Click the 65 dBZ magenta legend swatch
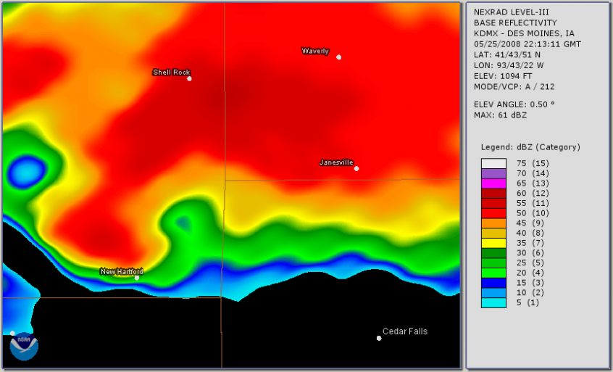The height and width of the screenshot is (372, 613). [493, 183]
